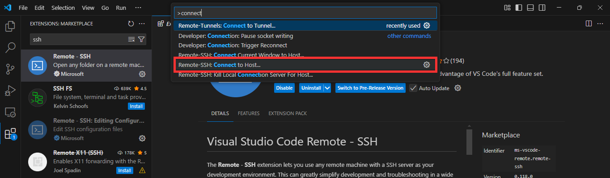Refresh the extensions marketplace list

pyautogui.click(x=131, y=24)
